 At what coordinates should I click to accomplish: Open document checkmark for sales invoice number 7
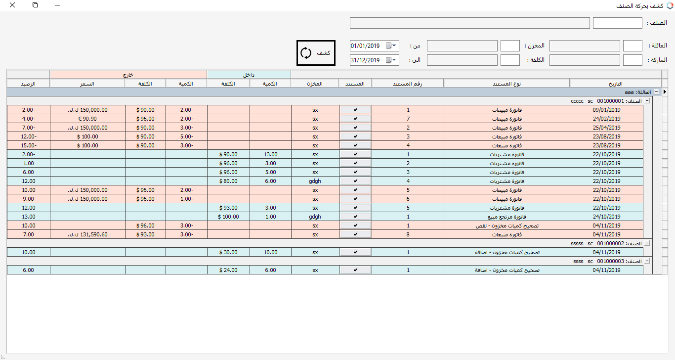click(x=355, y=119)
